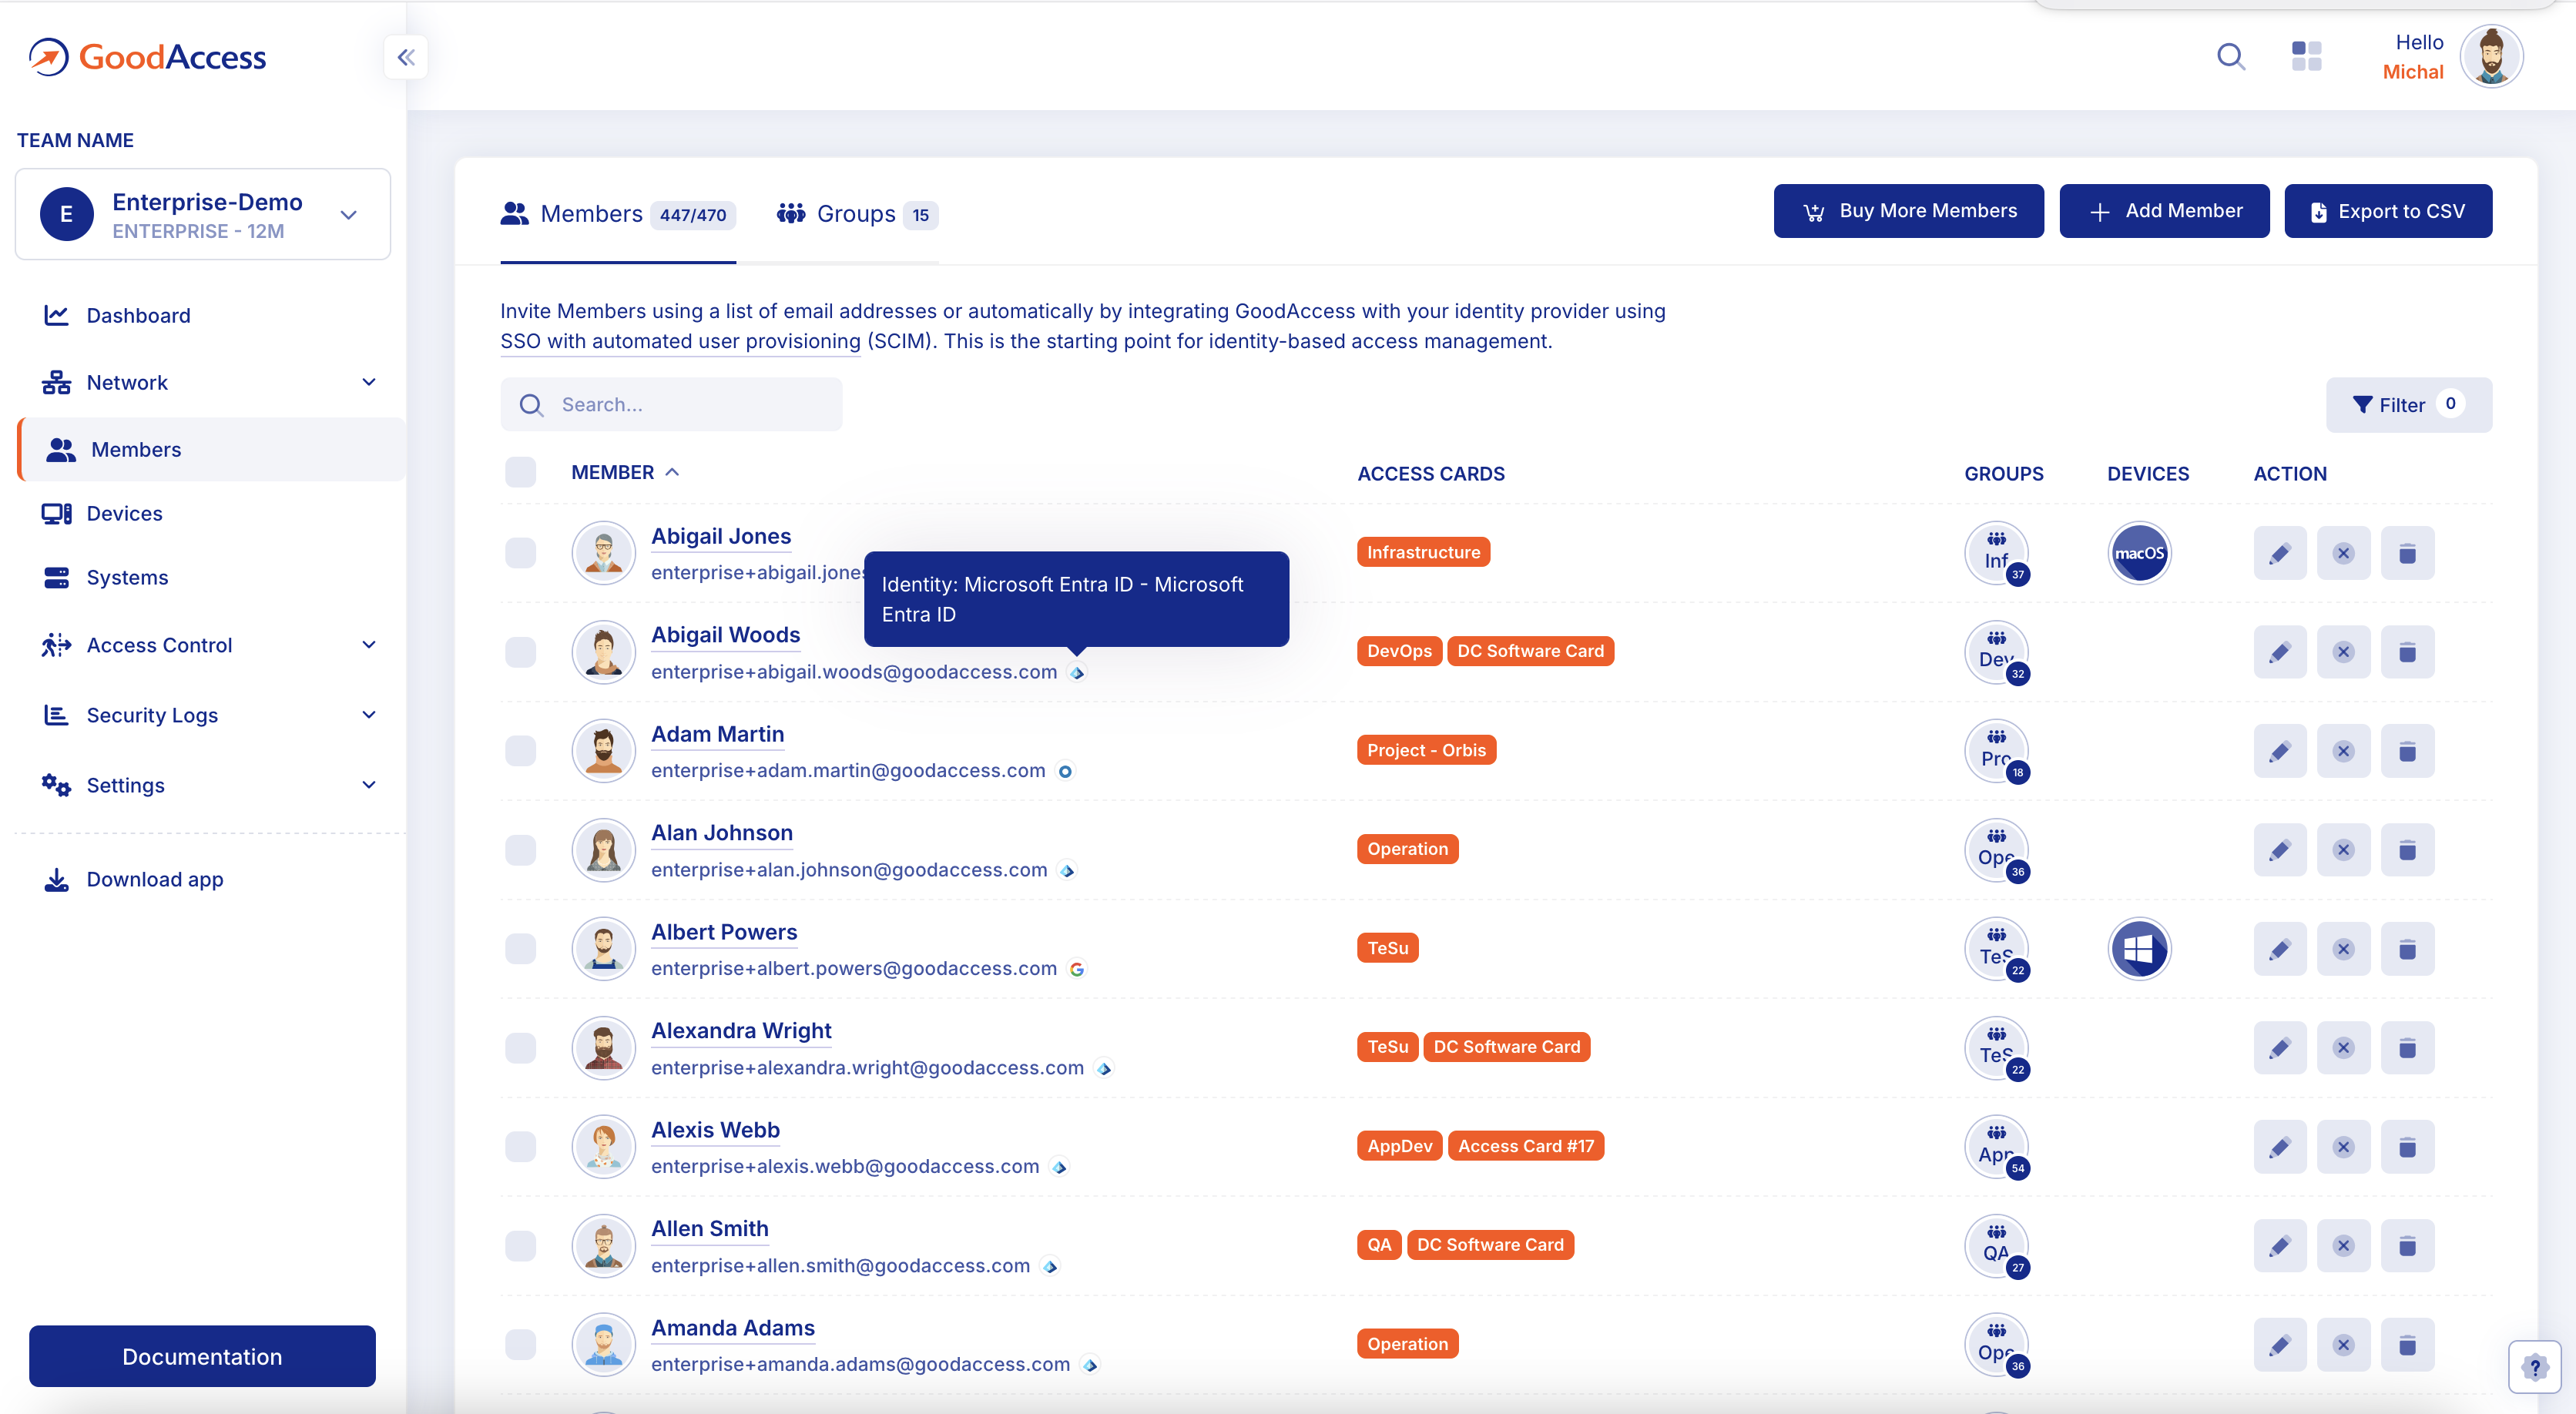Open Devices in the sidebar
The height and width of the screenshot is (1414, 2576).
(124, 513)
